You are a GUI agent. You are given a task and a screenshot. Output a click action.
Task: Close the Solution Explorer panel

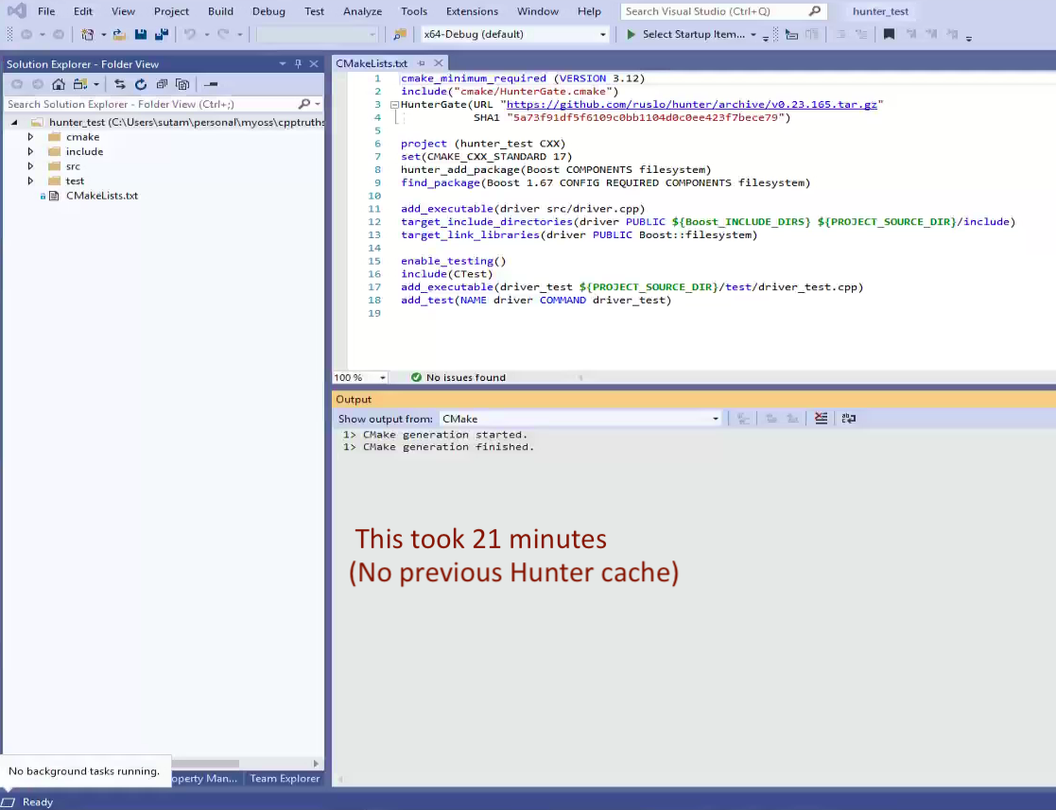pyautogui.click(x=314, y=64)
